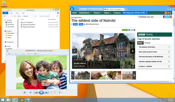Open the zoom magnifier dropdown in Photo Viewer

click(x=25, y=93)
